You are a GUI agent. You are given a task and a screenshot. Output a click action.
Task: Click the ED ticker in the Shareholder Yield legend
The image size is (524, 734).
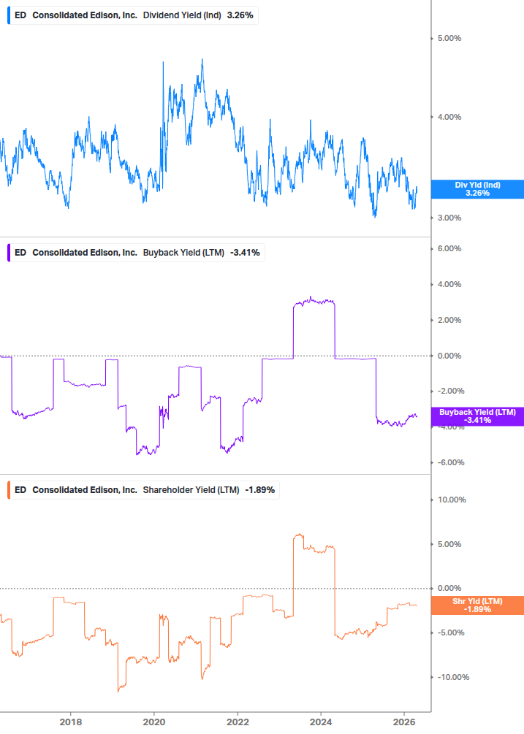tap(20, 490)
